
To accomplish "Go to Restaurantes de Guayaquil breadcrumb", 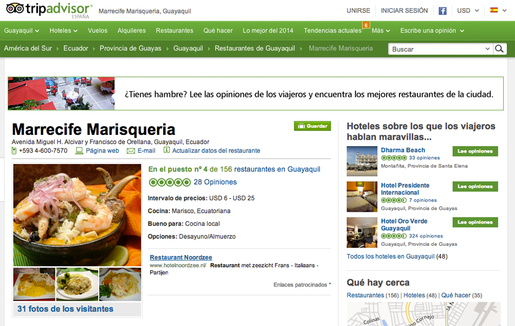I will tap(255, 48).
